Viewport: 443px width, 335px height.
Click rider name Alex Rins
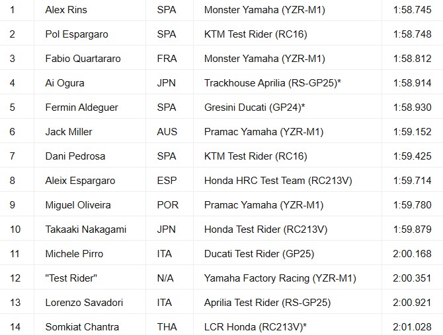point(66,10)
